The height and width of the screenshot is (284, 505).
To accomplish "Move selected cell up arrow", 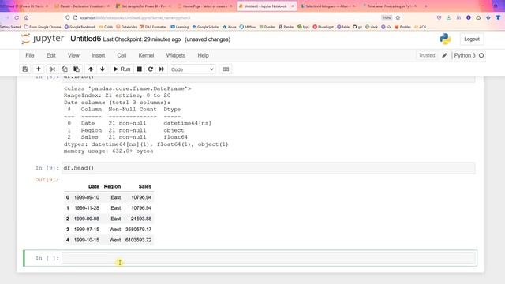I will (91, 69).
